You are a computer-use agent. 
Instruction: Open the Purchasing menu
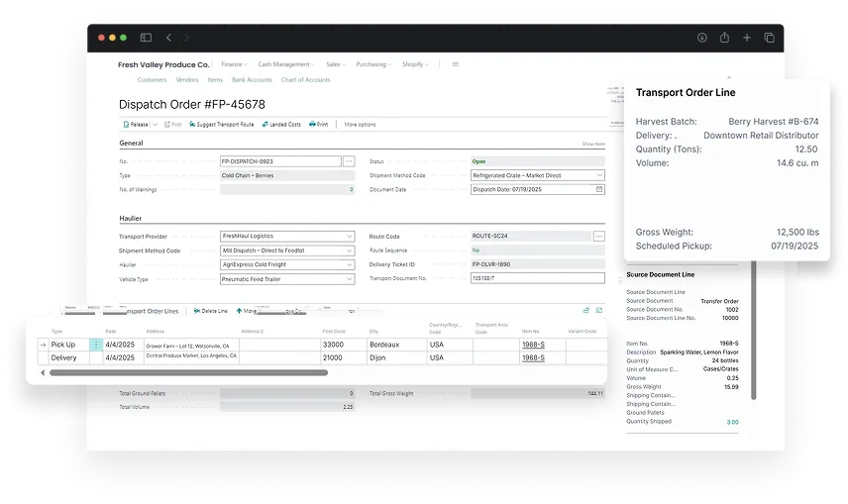[x=372, y=64]
